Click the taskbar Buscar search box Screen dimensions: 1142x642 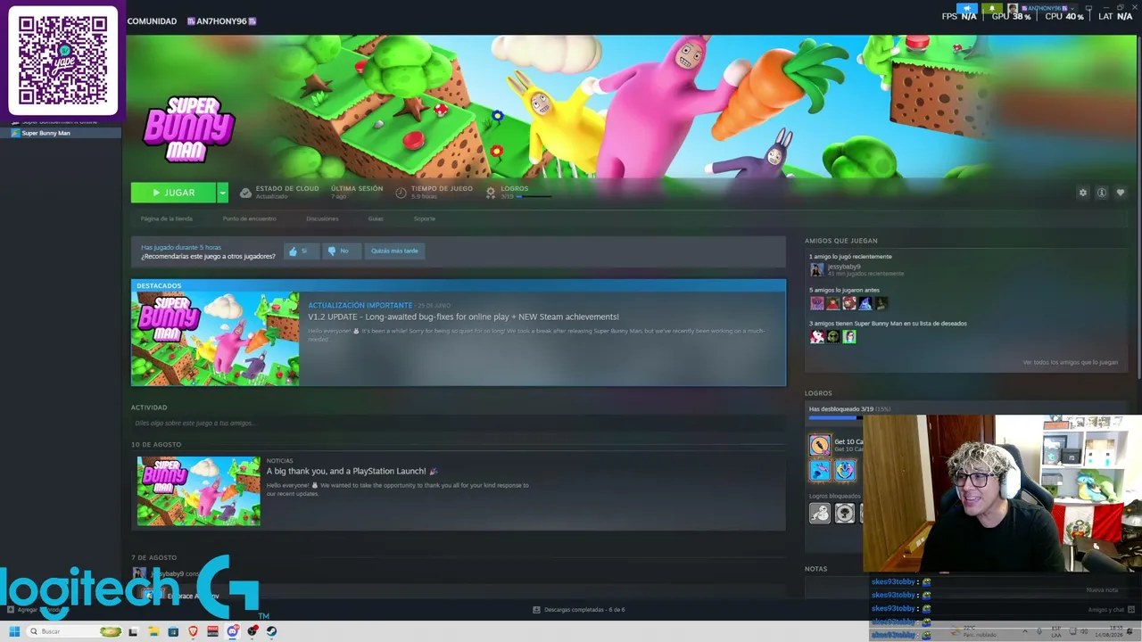[x=75, y=631]
